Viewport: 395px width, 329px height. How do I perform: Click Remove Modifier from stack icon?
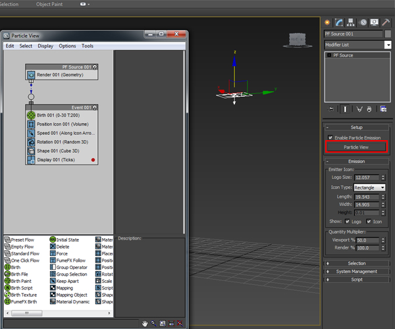369,109
